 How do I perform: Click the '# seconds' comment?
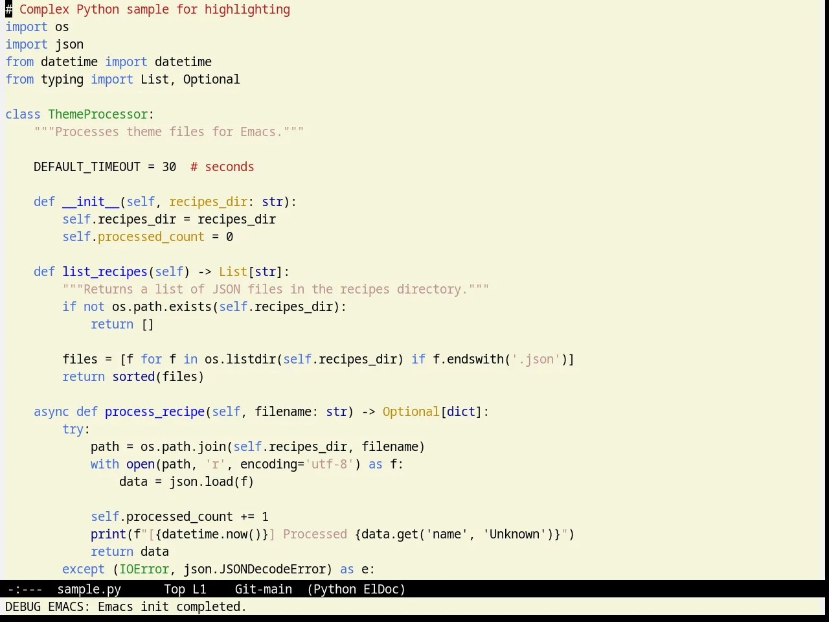[x=222, y=167]
